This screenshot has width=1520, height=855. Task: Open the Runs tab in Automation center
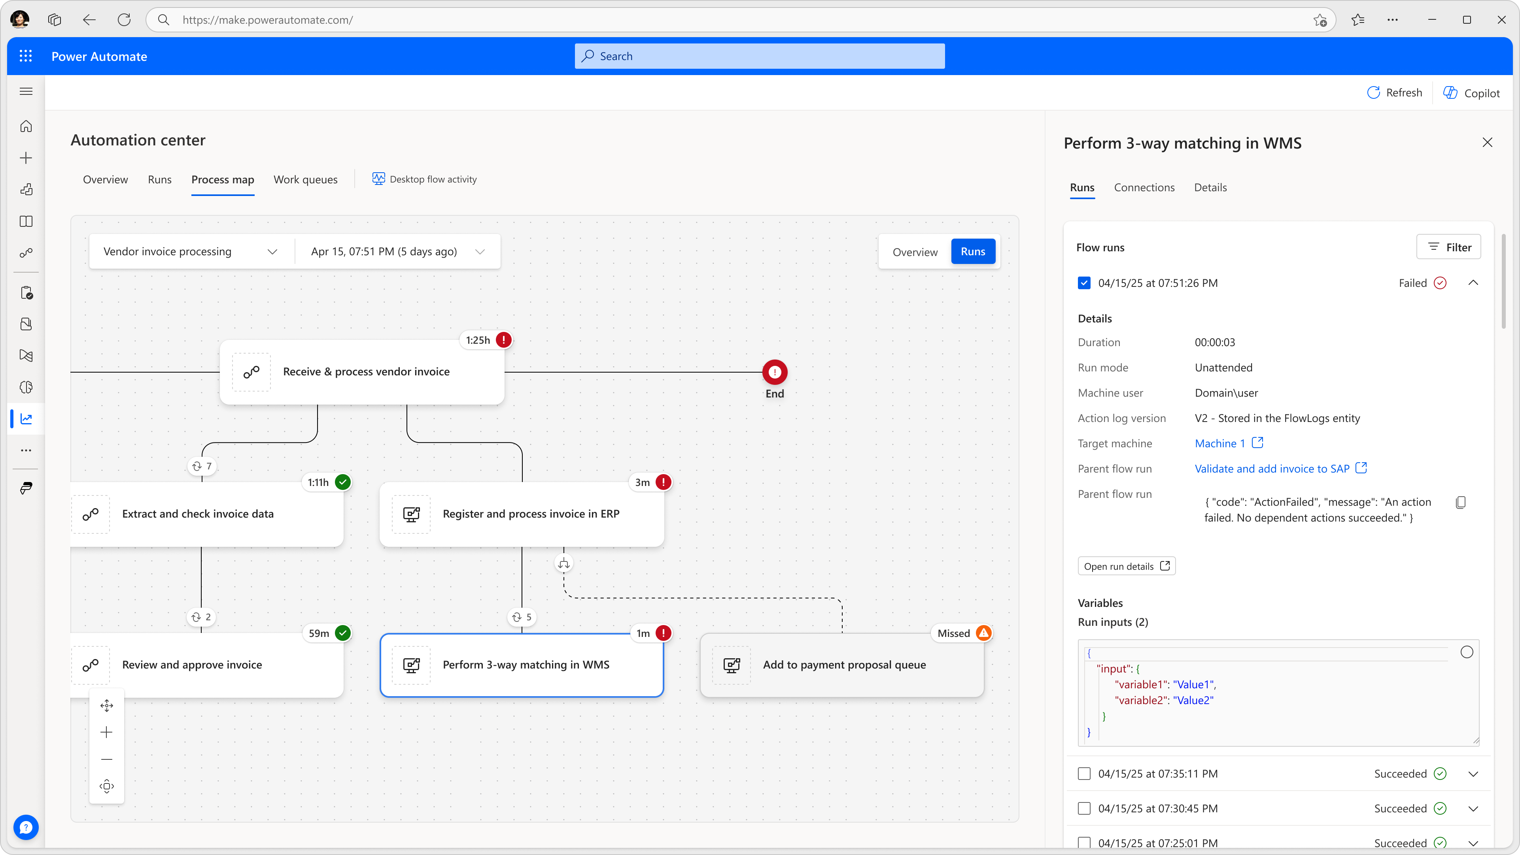pos(159,179)
